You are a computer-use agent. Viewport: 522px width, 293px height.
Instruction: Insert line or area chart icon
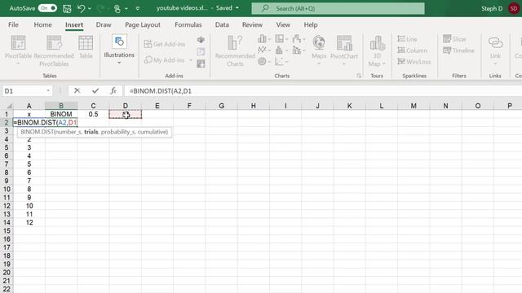(x=262, y=50)
